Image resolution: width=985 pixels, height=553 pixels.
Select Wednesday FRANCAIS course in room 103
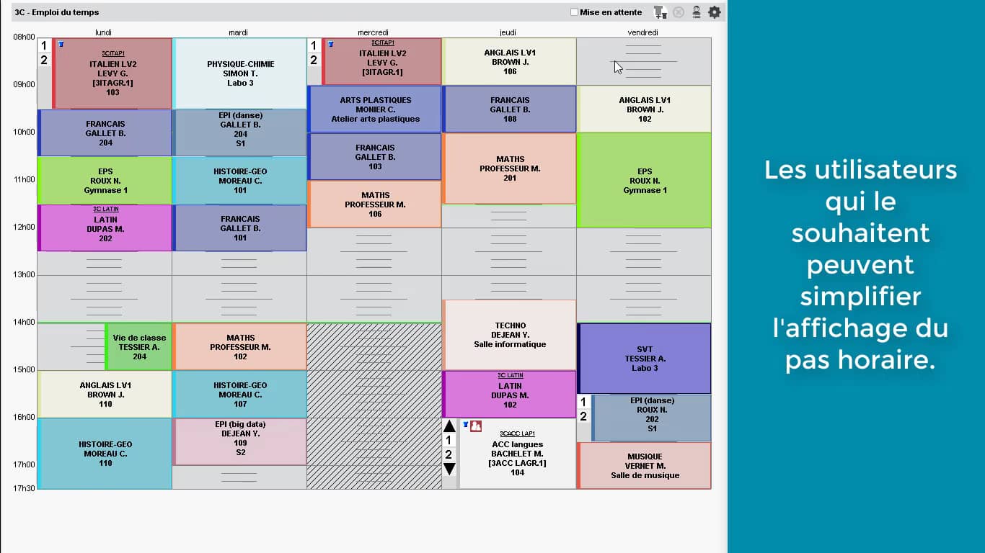click(374, 157)
